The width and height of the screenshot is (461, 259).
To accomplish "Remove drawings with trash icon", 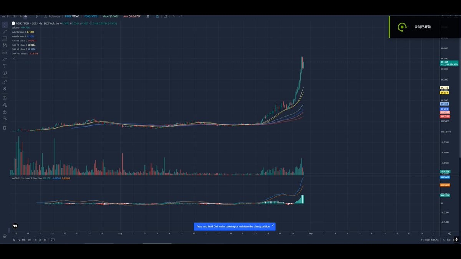I will [x=5, y=127].
